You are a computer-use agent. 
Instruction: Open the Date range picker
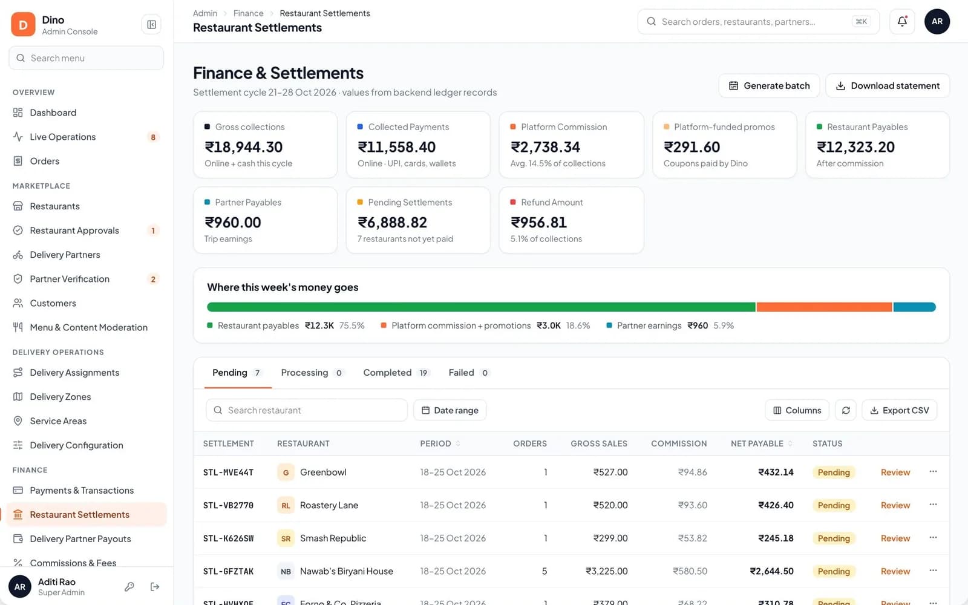click(x=450, y=410)
